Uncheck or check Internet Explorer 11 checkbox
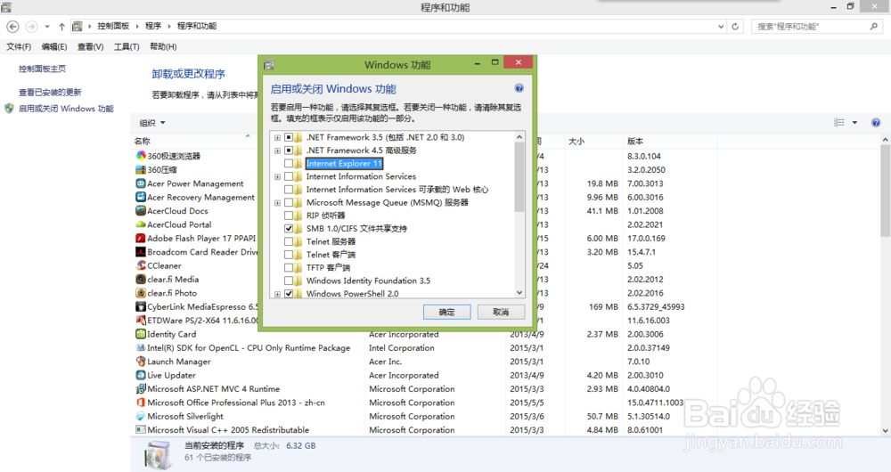This screenshot has width=891, height=472. pyautogui.click(x=289, y=164)
